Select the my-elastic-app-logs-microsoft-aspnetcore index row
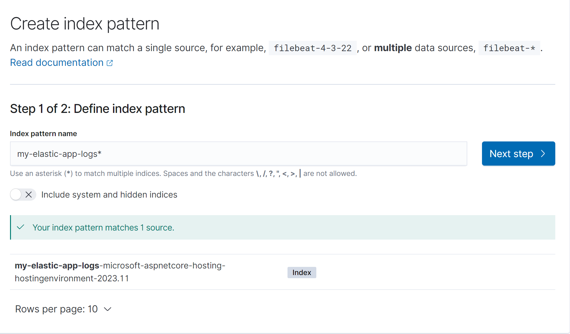Screen dimensions: 570x334 point(120,272)
